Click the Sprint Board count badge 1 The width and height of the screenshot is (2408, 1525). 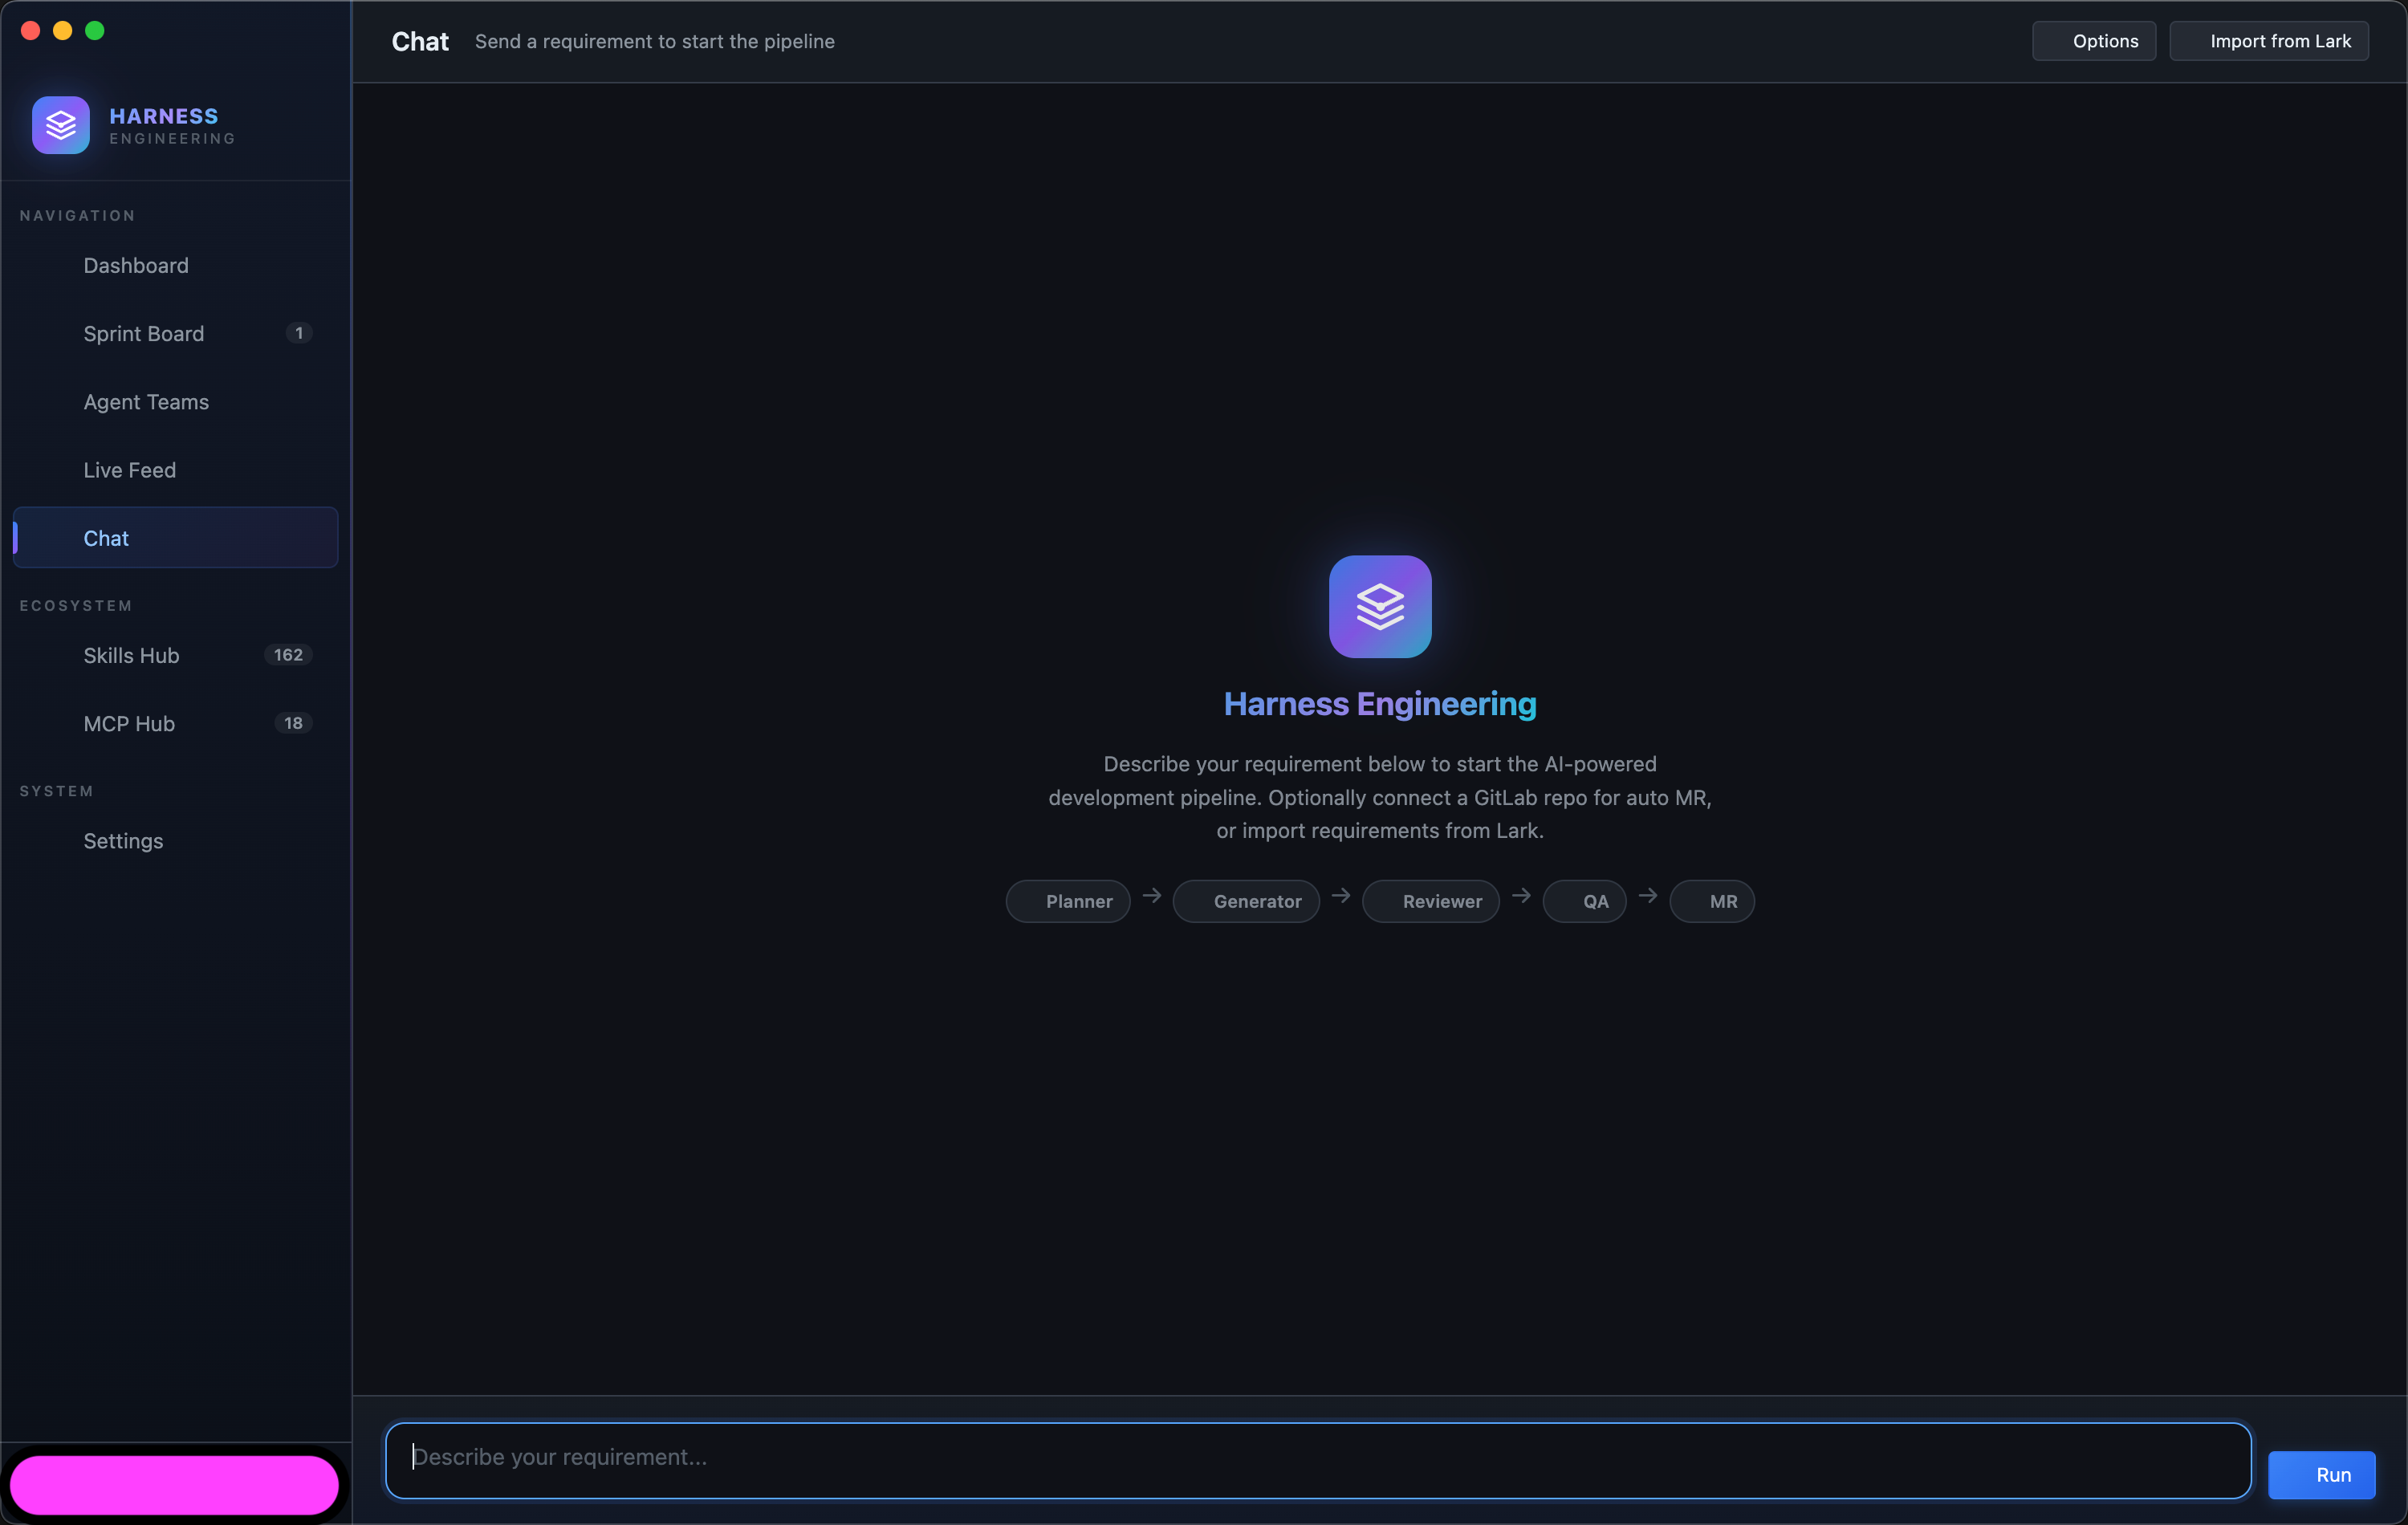[x=299, y=333]
